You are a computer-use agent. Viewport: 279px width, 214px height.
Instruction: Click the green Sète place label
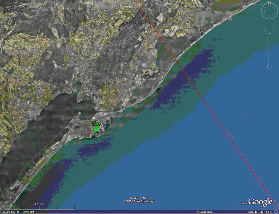point(96,124)
